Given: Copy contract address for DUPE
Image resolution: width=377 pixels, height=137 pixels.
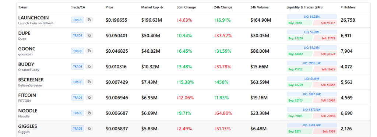Looking at the screenshot, I should tap(89, 35).
